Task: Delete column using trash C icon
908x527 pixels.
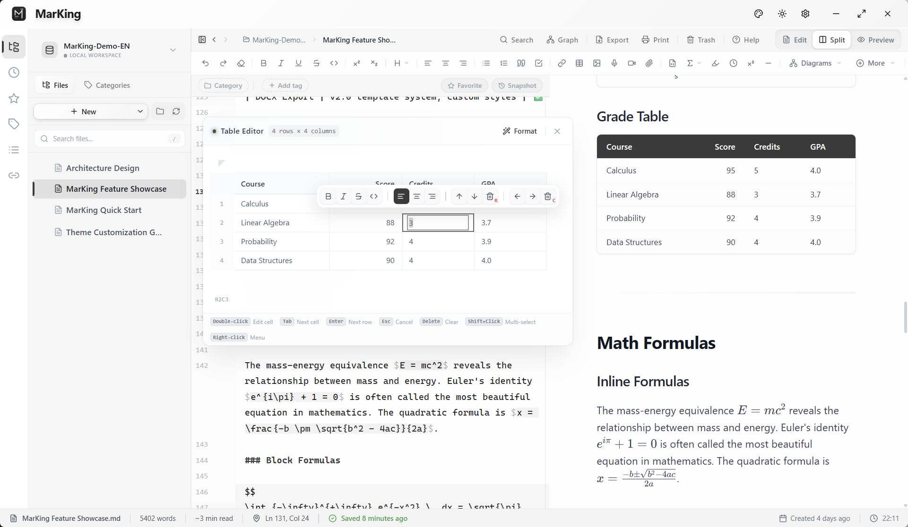Action: [548, 196]
